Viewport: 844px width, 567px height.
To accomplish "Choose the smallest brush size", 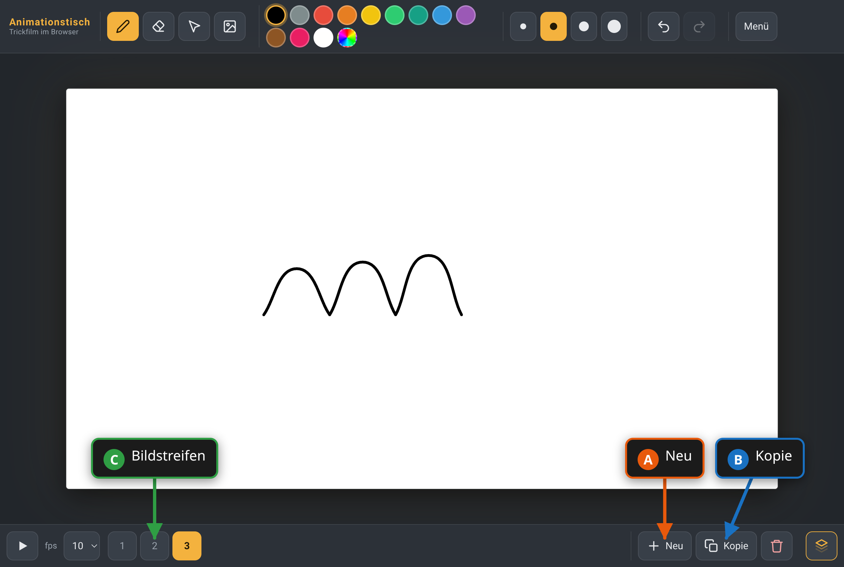I will pyautogui.click(x=523, y=26).
